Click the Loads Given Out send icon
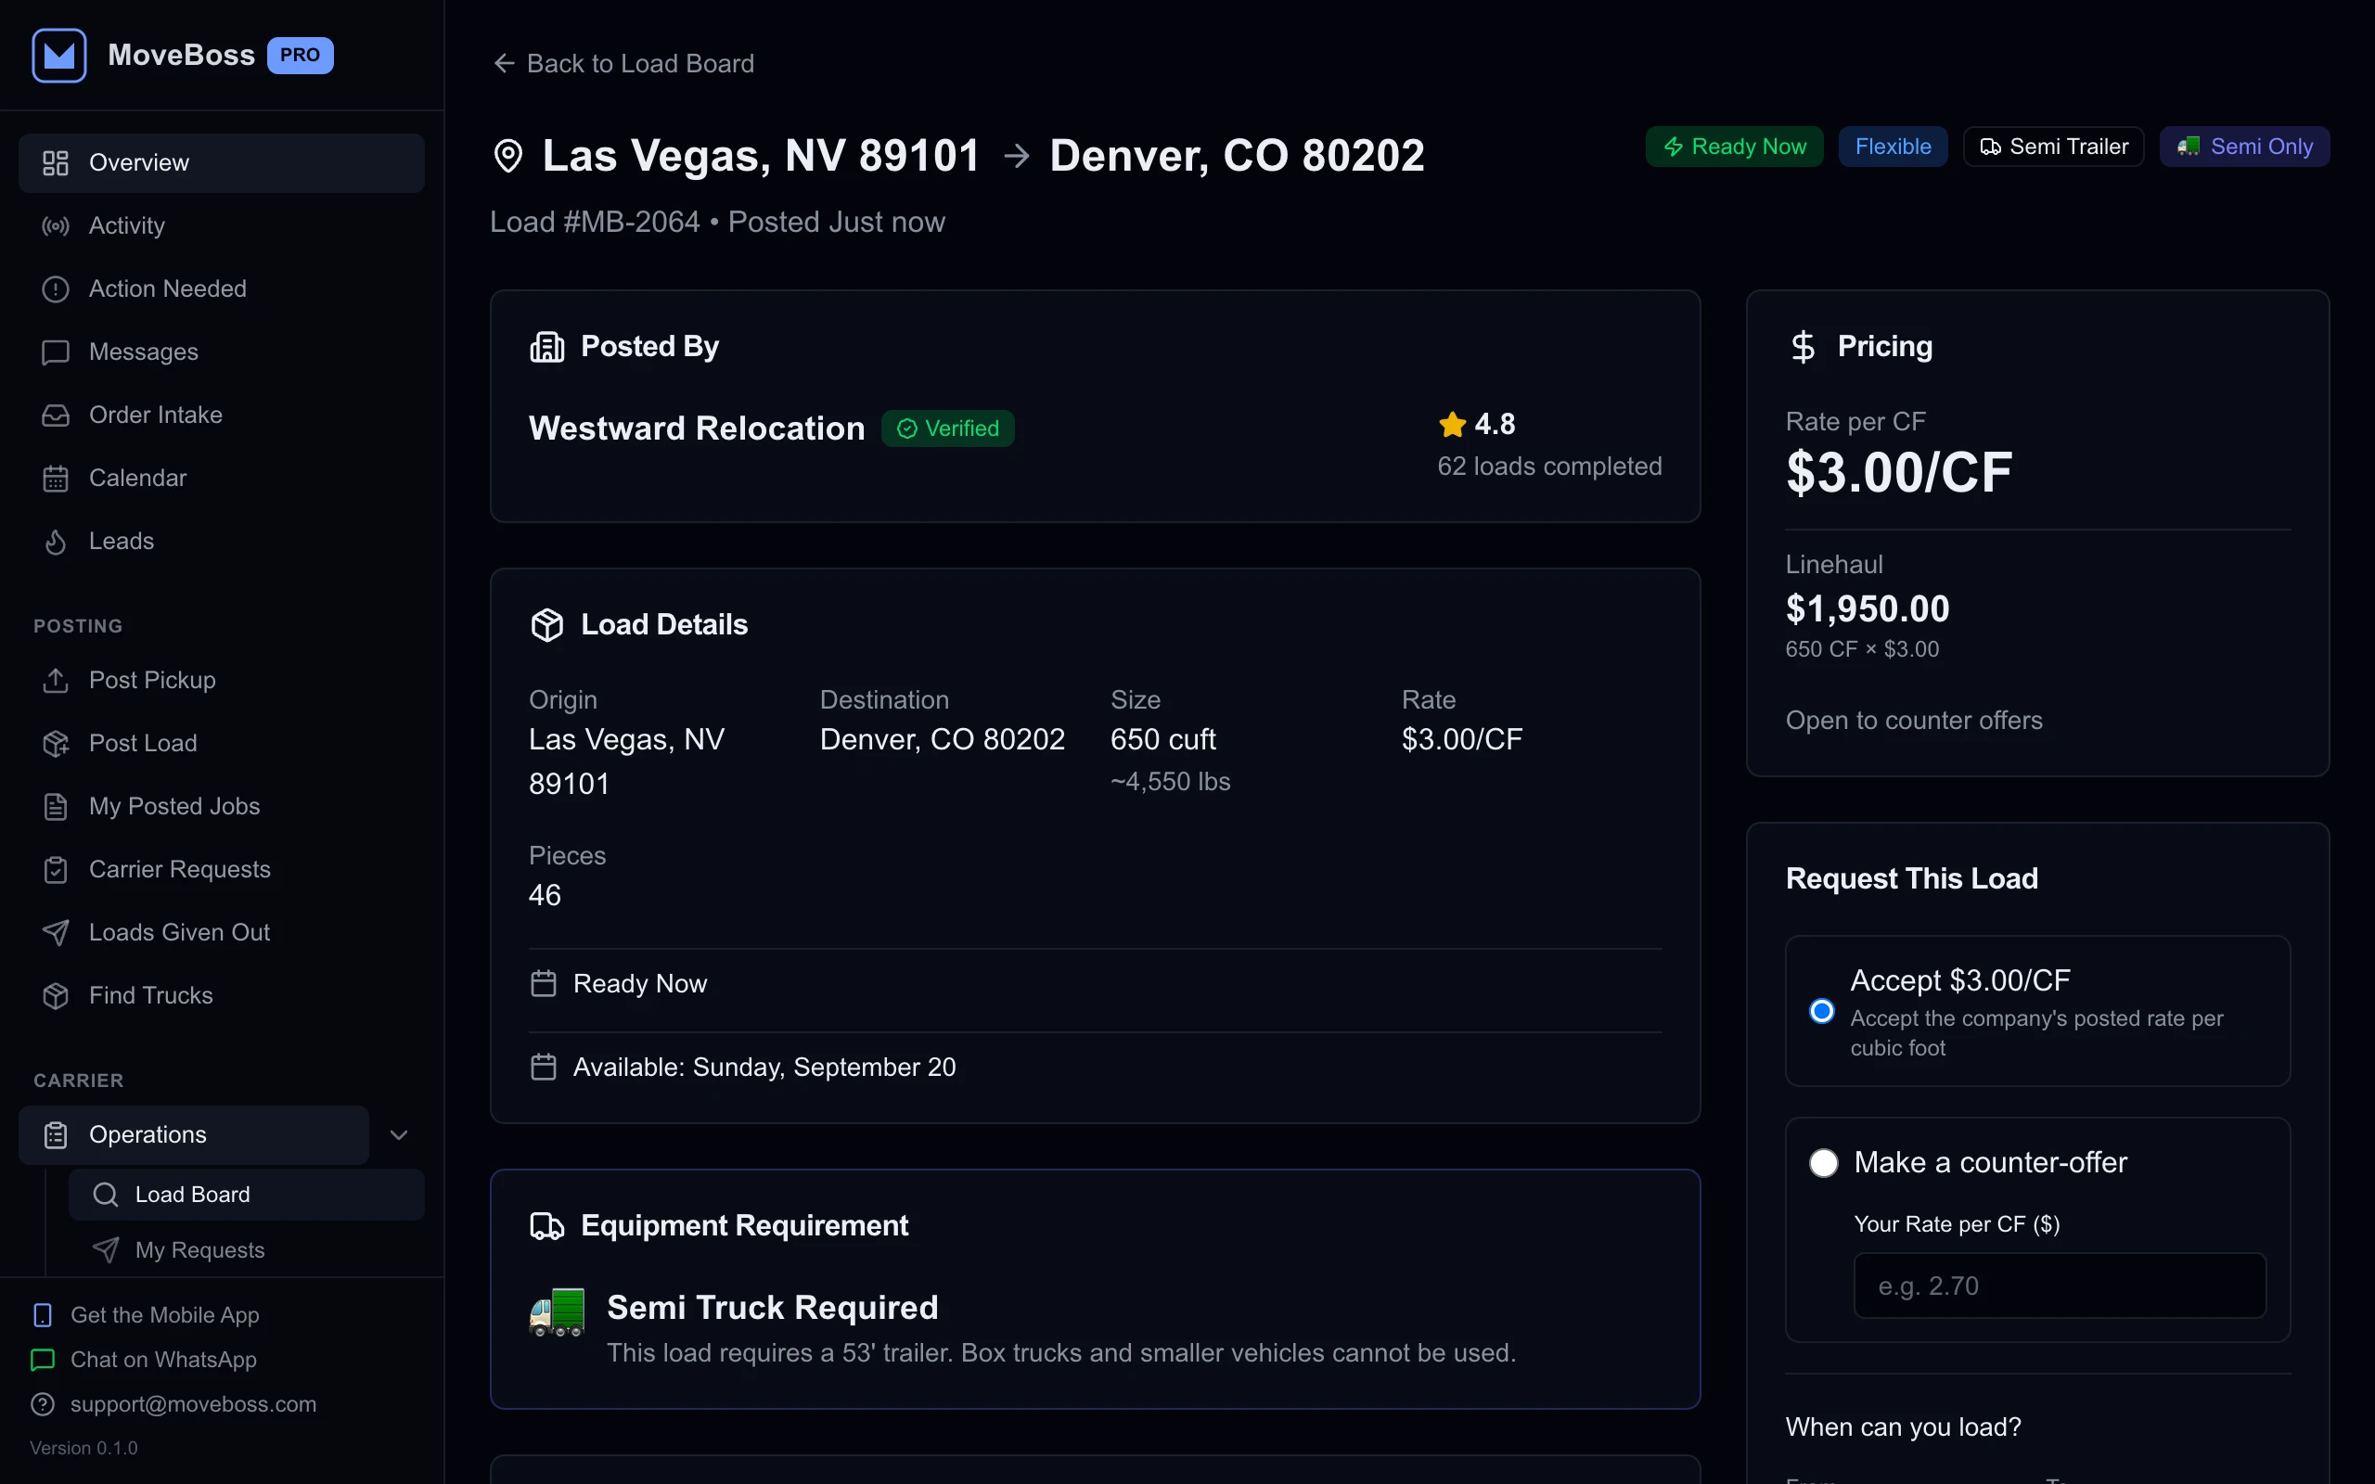Screen dimensions: 2375x1484 [x=56, y=932]
